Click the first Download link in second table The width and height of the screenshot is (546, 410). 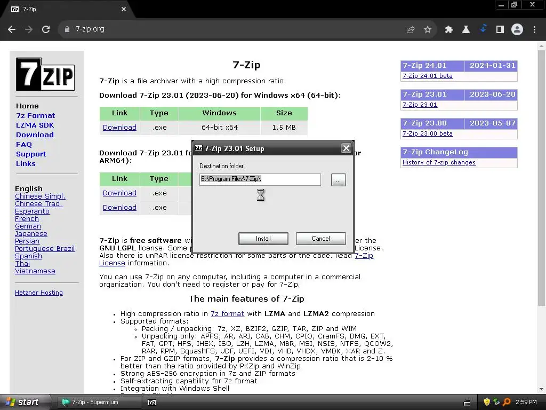coord(119,193)
